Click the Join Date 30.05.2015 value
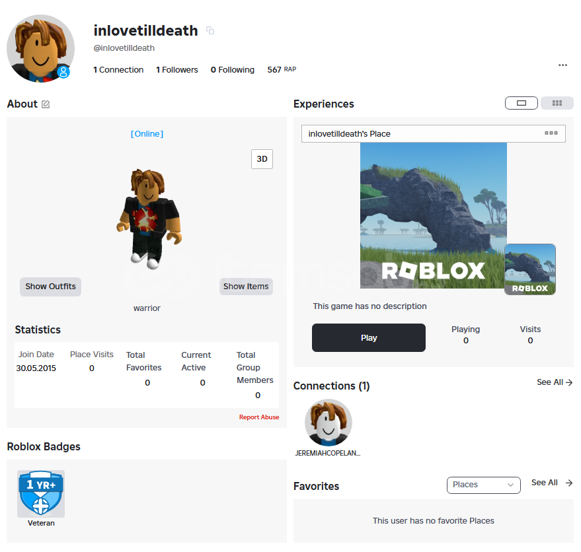 click(x=36, y=368)
